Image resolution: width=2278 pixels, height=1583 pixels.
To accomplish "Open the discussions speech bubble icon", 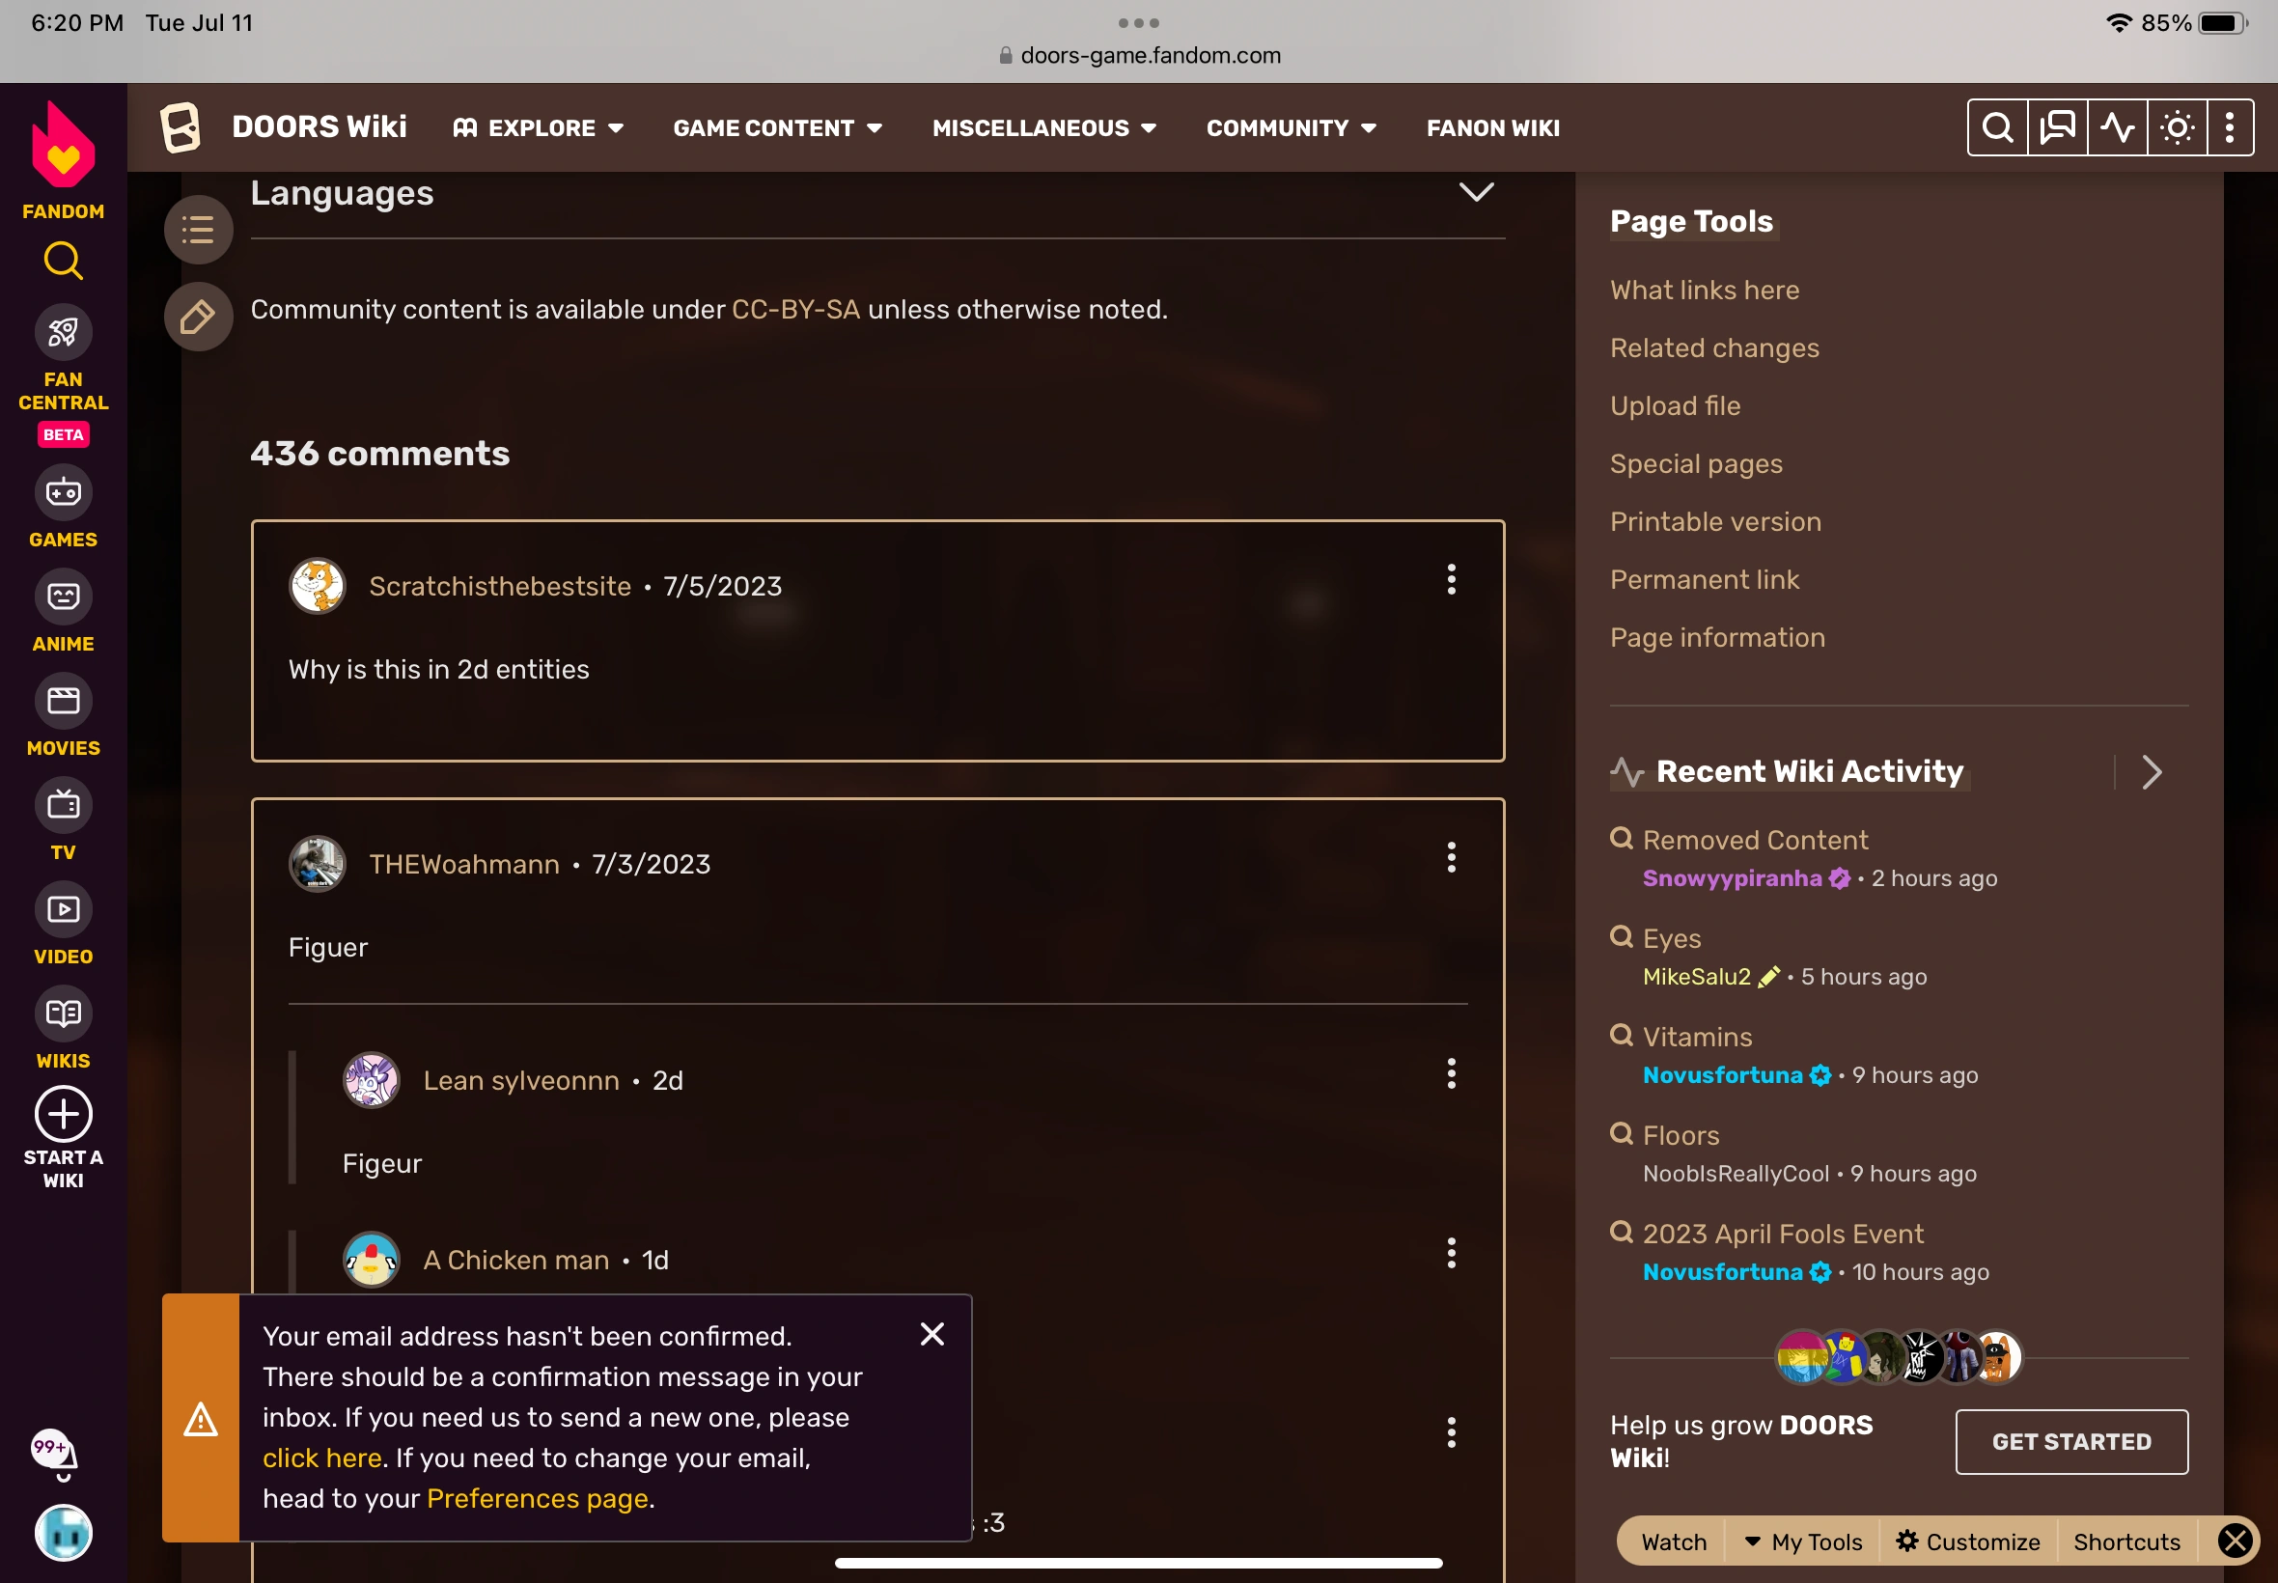I will tap(2058, 128).
